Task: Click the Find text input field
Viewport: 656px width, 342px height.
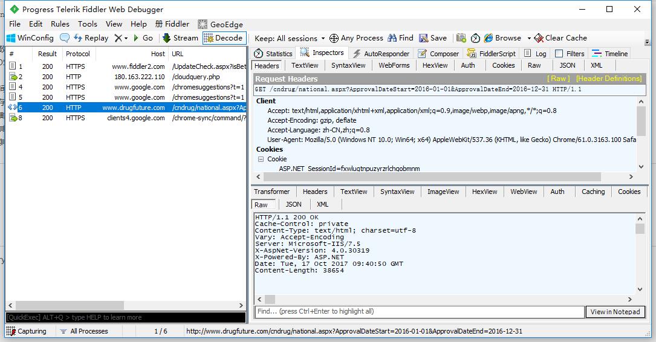Action: click(x=419, y=312)
